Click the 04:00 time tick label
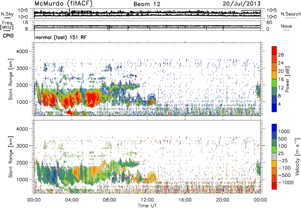The image size is (301, 208). click(71, 200)
